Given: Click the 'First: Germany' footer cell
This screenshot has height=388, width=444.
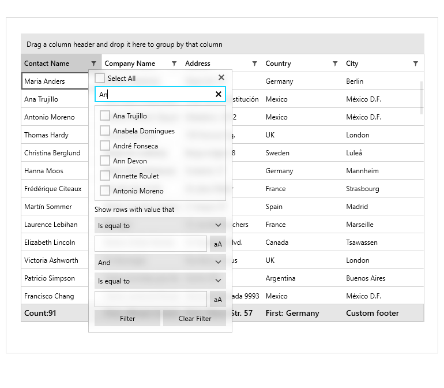Looking at the screenshot, I should 303,313.
